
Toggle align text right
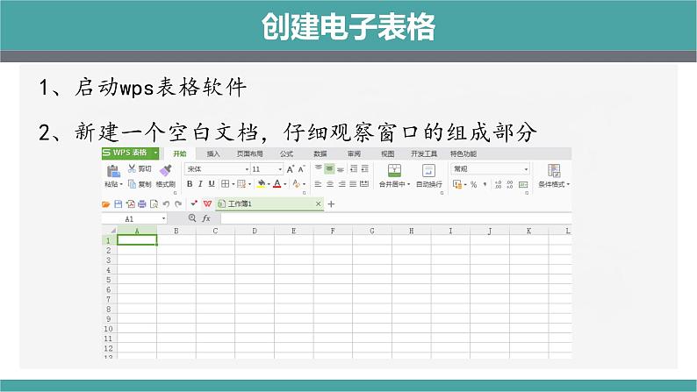point(341,184)
